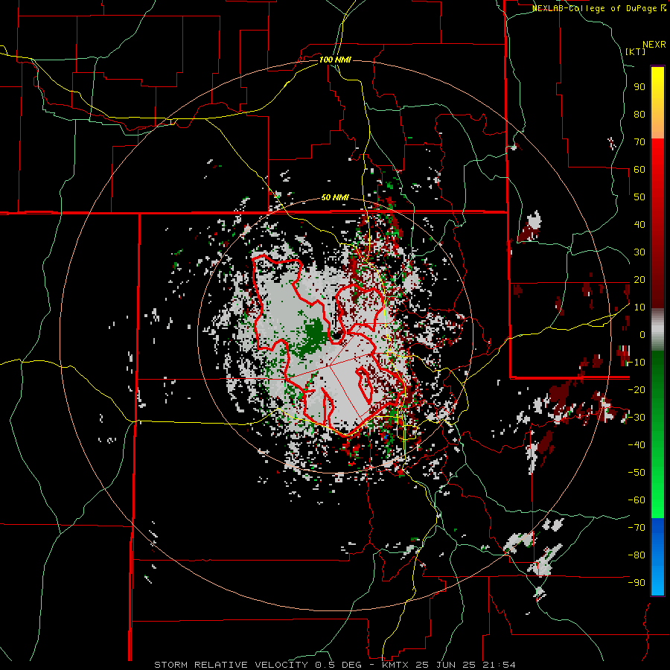The width and height of the screenshot is (670, 670).
Task: Select the -30 legend value
Action: tap(636, 418)
